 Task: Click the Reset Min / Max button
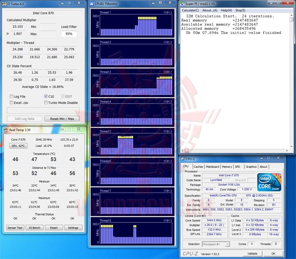(62, 119)
